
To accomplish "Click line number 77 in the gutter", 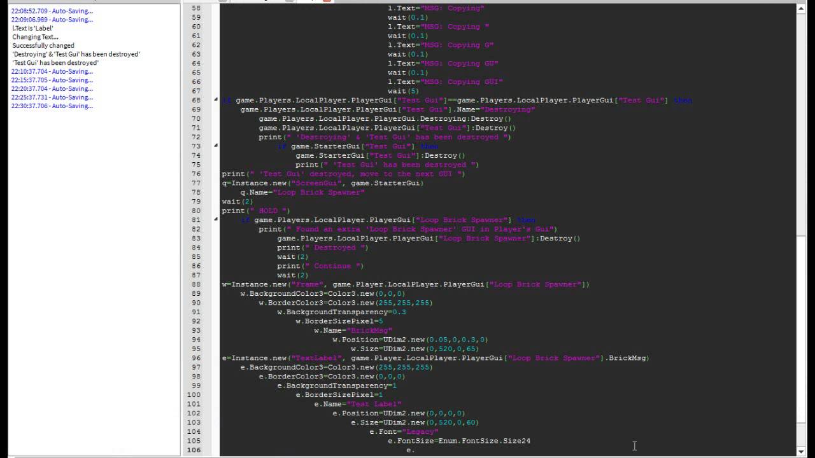I will (196, 183).
